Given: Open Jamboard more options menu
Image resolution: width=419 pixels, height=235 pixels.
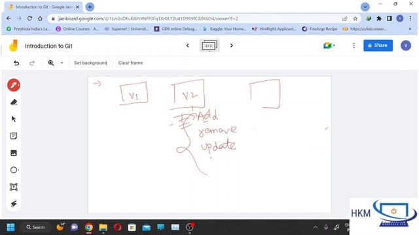Looking at the screenshot, I should [x=354, y=46].
